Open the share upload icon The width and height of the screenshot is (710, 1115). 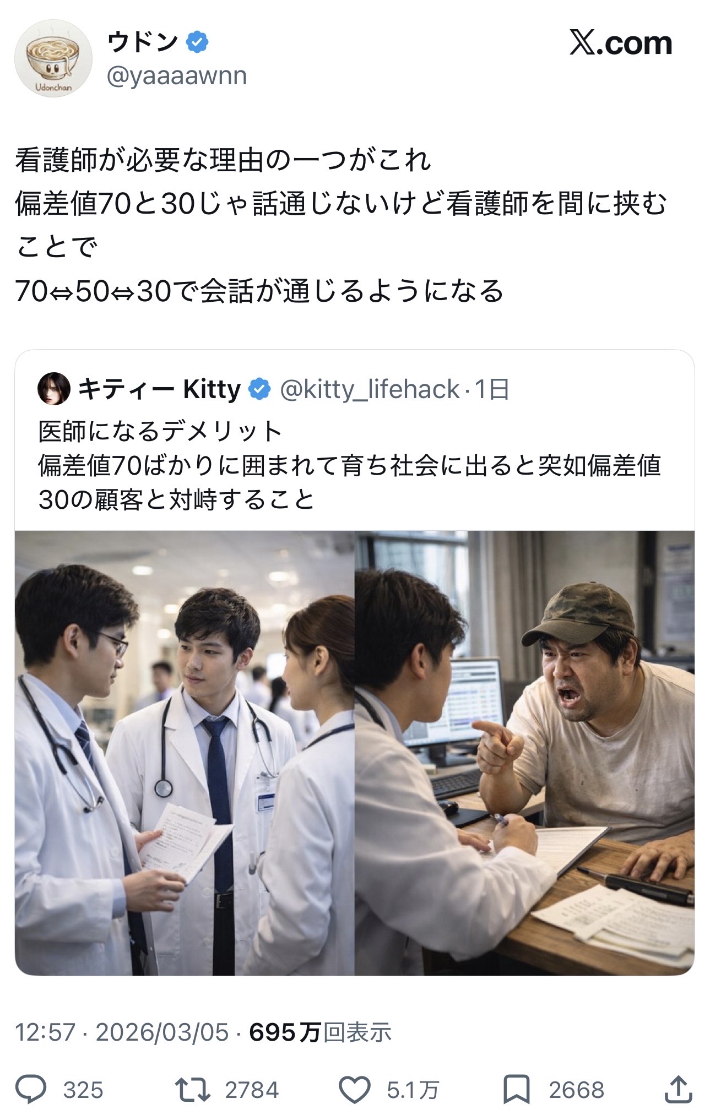click(x=678, y=1089)
